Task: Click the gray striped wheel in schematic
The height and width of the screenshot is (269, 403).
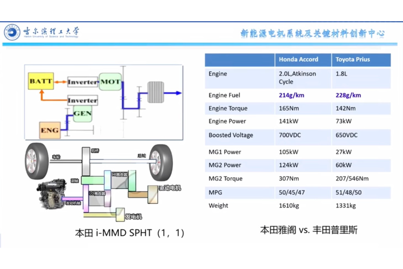Action: click(x=156, y=92)
